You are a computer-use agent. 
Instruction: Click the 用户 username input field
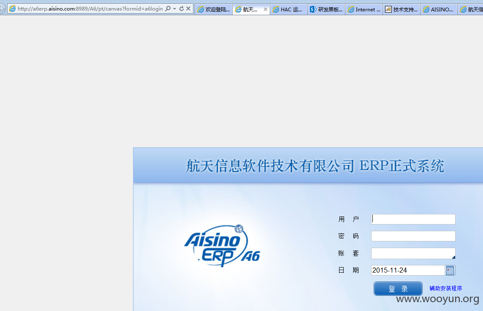(413, 219)
